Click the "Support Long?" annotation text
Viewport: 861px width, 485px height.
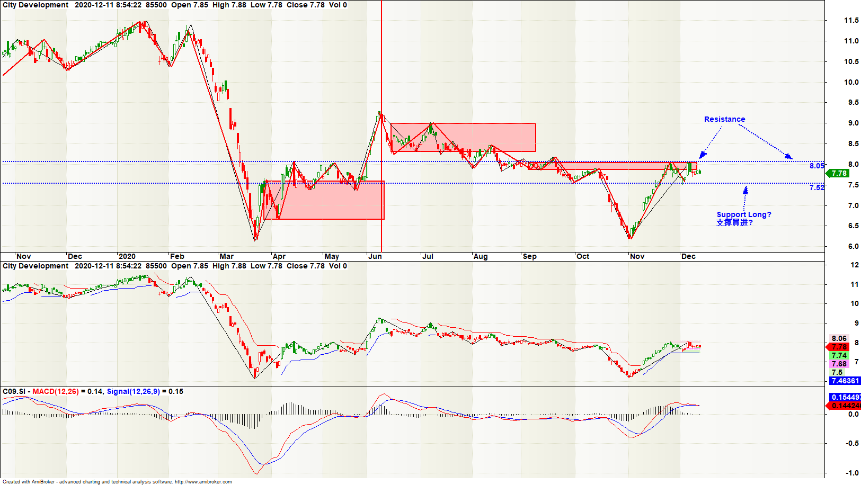744,214
